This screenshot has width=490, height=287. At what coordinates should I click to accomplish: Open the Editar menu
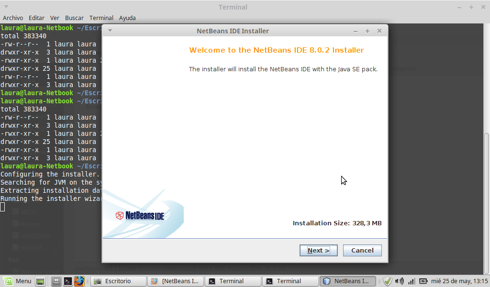(37, 18)
